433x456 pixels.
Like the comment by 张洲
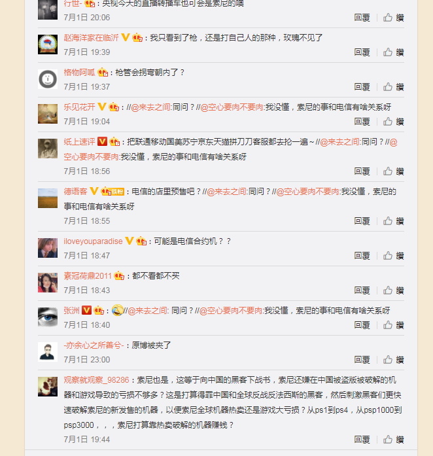pyautogui.click(x=393, y=325)
